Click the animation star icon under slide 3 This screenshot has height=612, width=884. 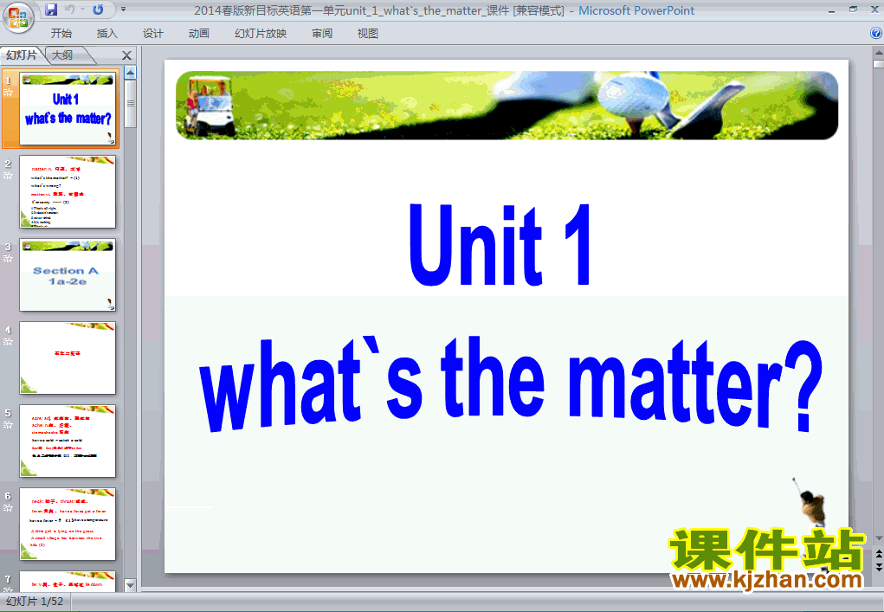pyautogui.click(x=8, y=259)
